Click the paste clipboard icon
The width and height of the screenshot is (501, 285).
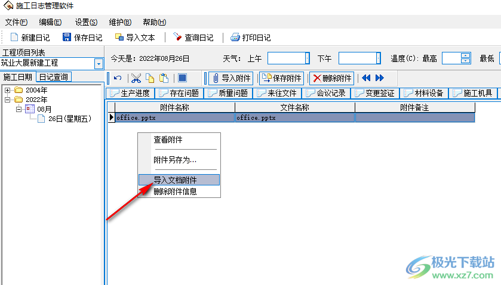tap(164, 78)
